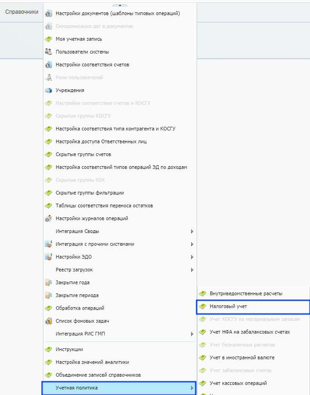Click gear icon beside Настройки журналов операций

[x=48, y=218]
